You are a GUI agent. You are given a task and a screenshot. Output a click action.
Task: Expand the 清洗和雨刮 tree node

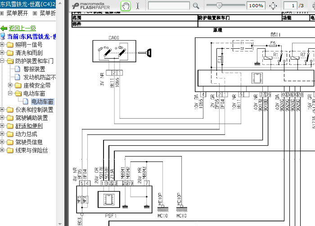(2, 53)
